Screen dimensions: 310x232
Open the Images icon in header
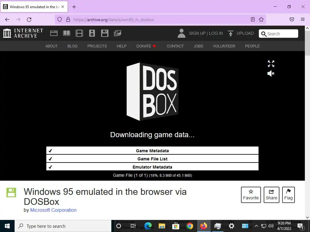[117, 33]
